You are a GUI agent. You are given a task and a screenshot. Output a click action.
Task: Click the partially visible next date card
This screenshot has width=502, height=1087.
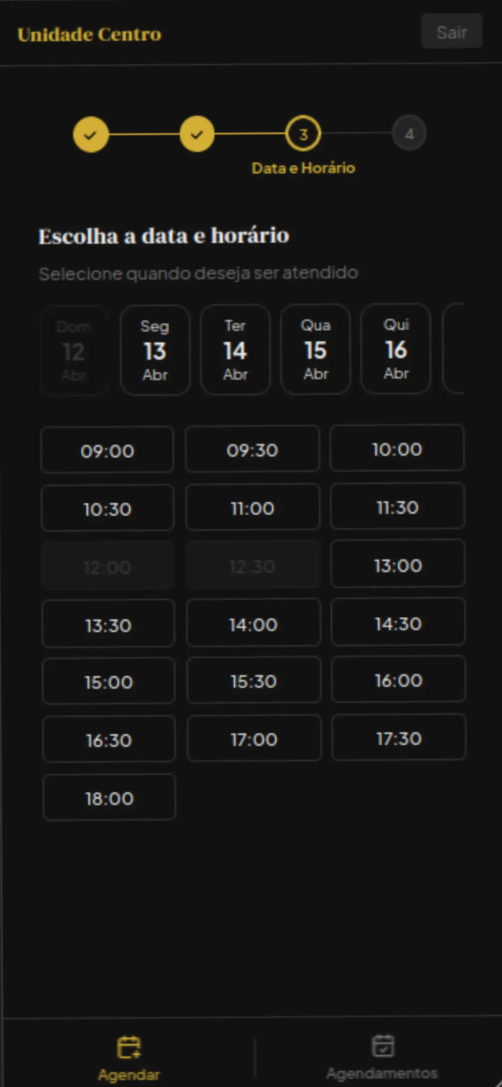click(454, 348)
